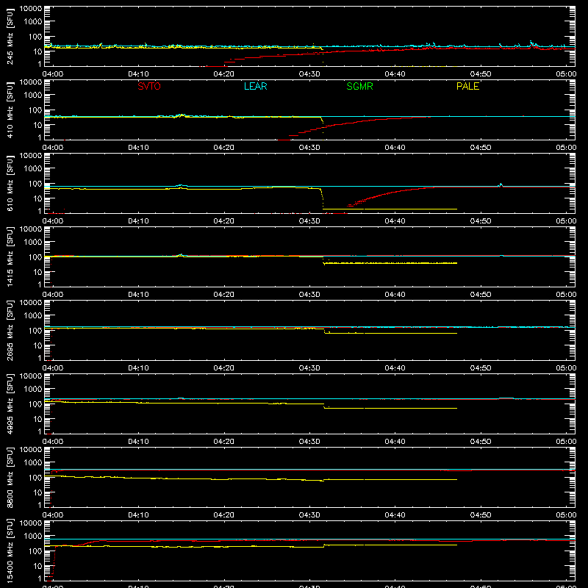Click the 04:10 tick below the 245 MHz plot
Viewport: 588px width, 588px height.
click(x=138, y=74)
